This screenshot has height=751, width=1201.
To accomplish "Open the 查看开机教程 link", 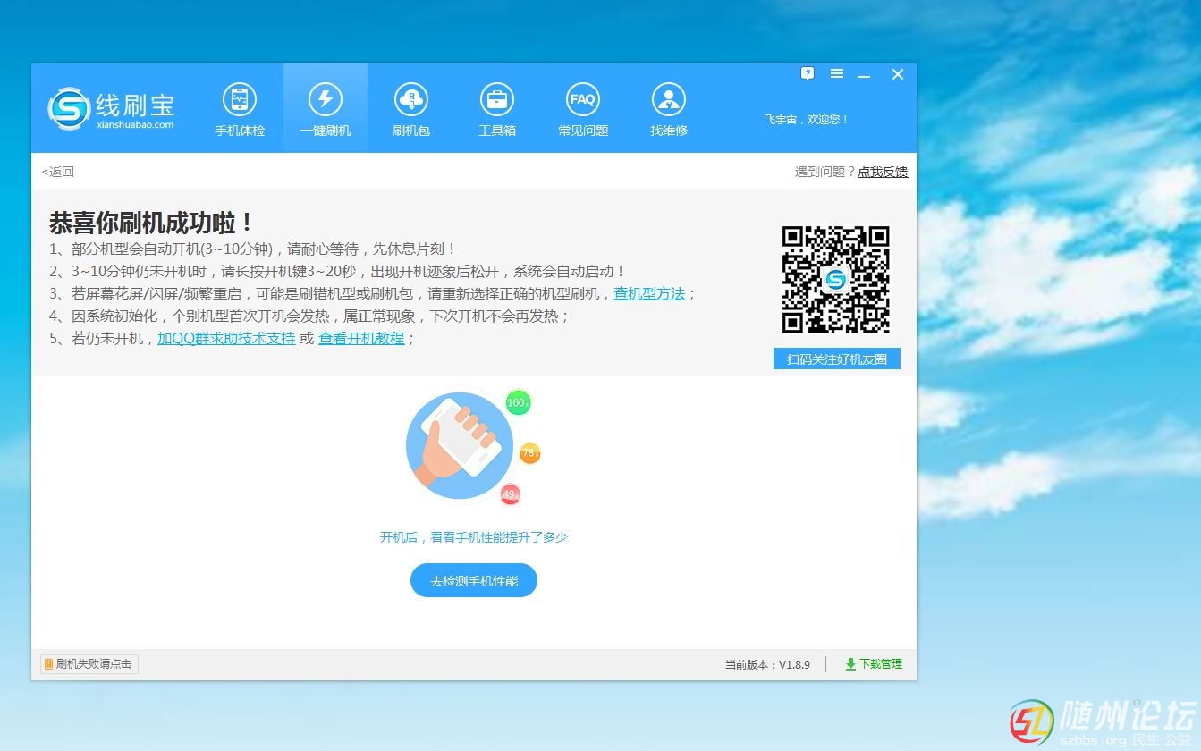I will [x=361, y=338].
